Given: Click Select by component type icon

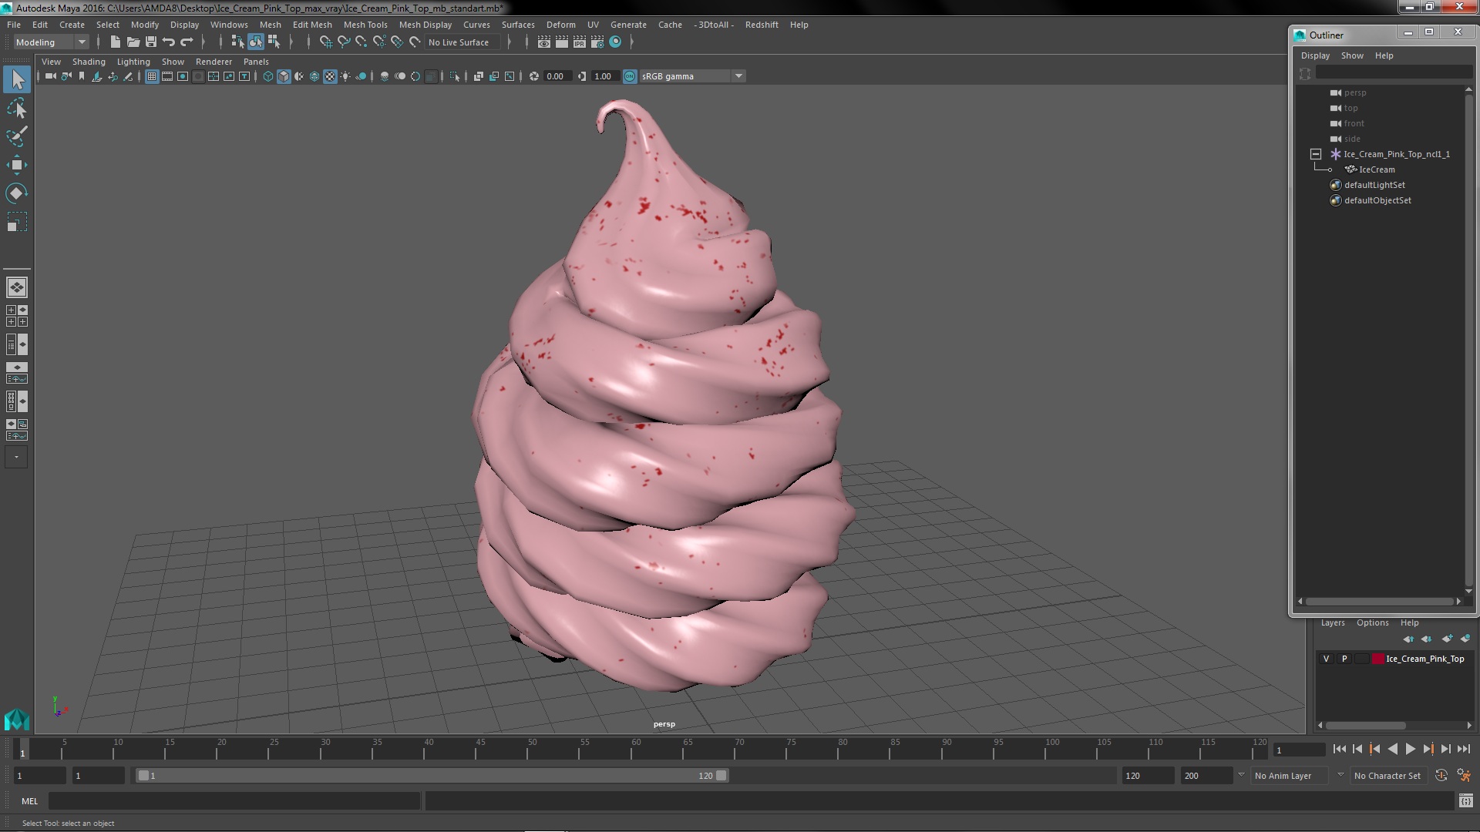Looking at the screenshot, I should (274, 42).
